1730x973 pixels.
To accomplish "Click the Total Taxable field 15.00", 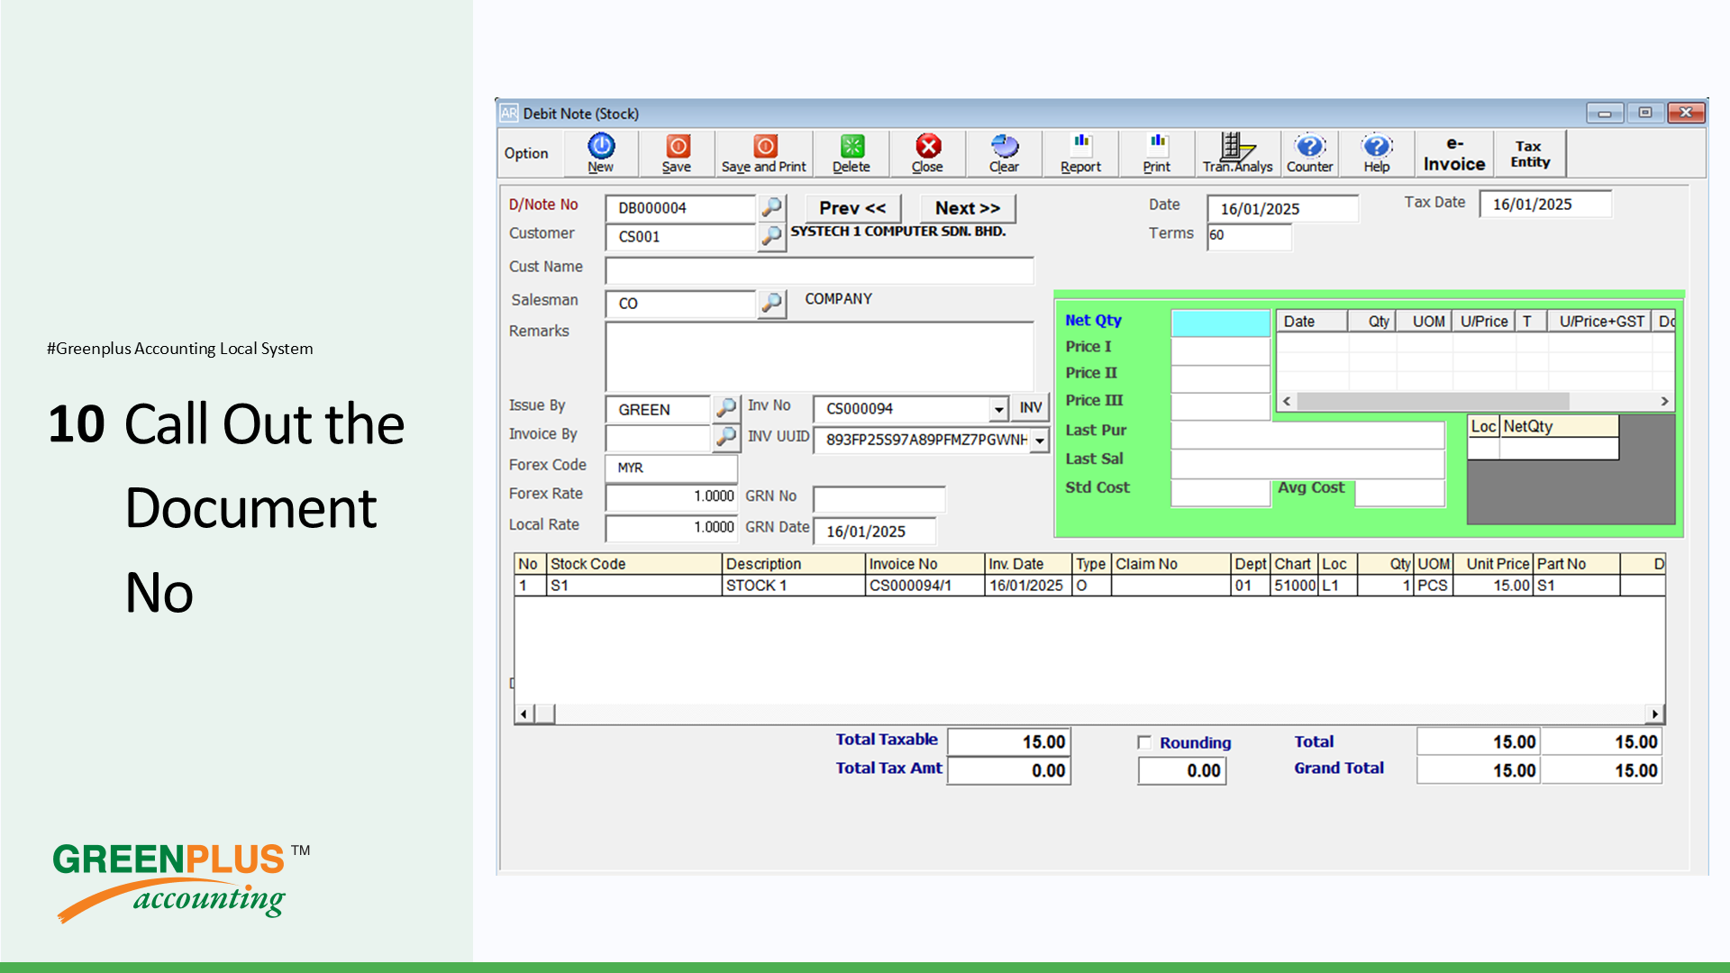I will (1009, 742).
